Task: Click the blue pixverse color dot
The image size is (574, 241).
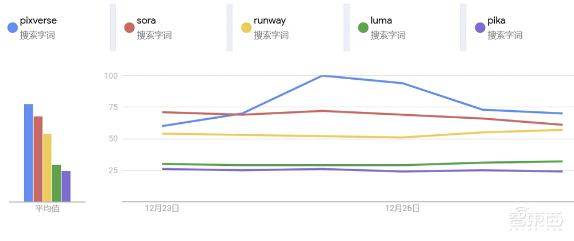Action: click(x=12, y=28)
